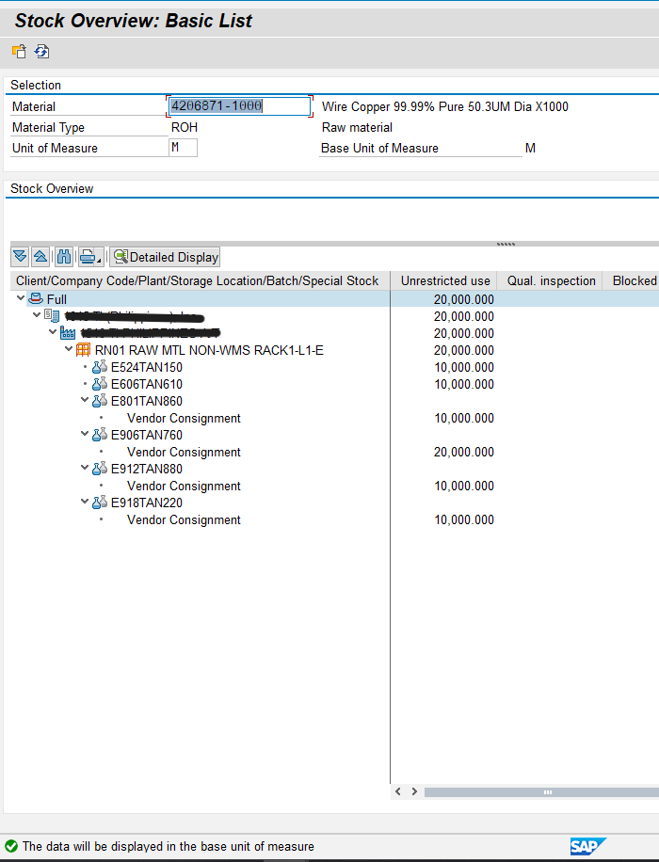Click the splitter grip above tree toolbar

(x=506, y=244)
